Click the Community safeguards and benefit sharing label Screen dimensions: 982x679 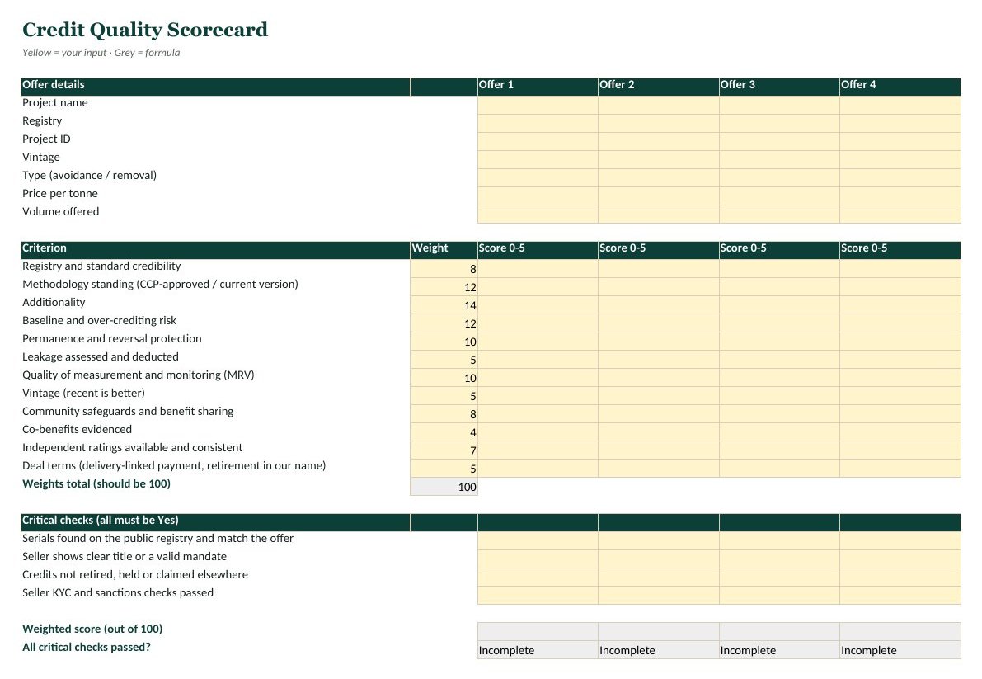pyautogui.click(x=128, y=411)
